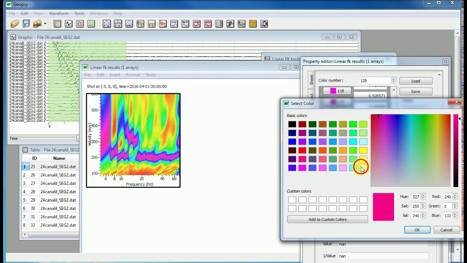This screenshot has width=467, height=263.
Task: Click inside the Hue value field
Action: point(416,197)
